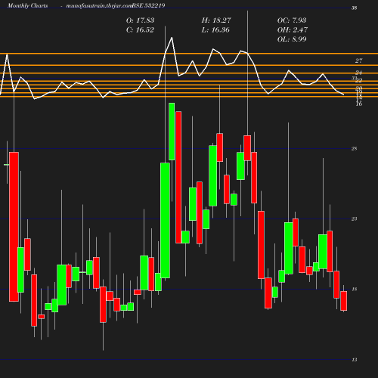Screen dimensions: 378x378
Task: Click the 'OC: 7.93' value
Action: tap(292, 20)
